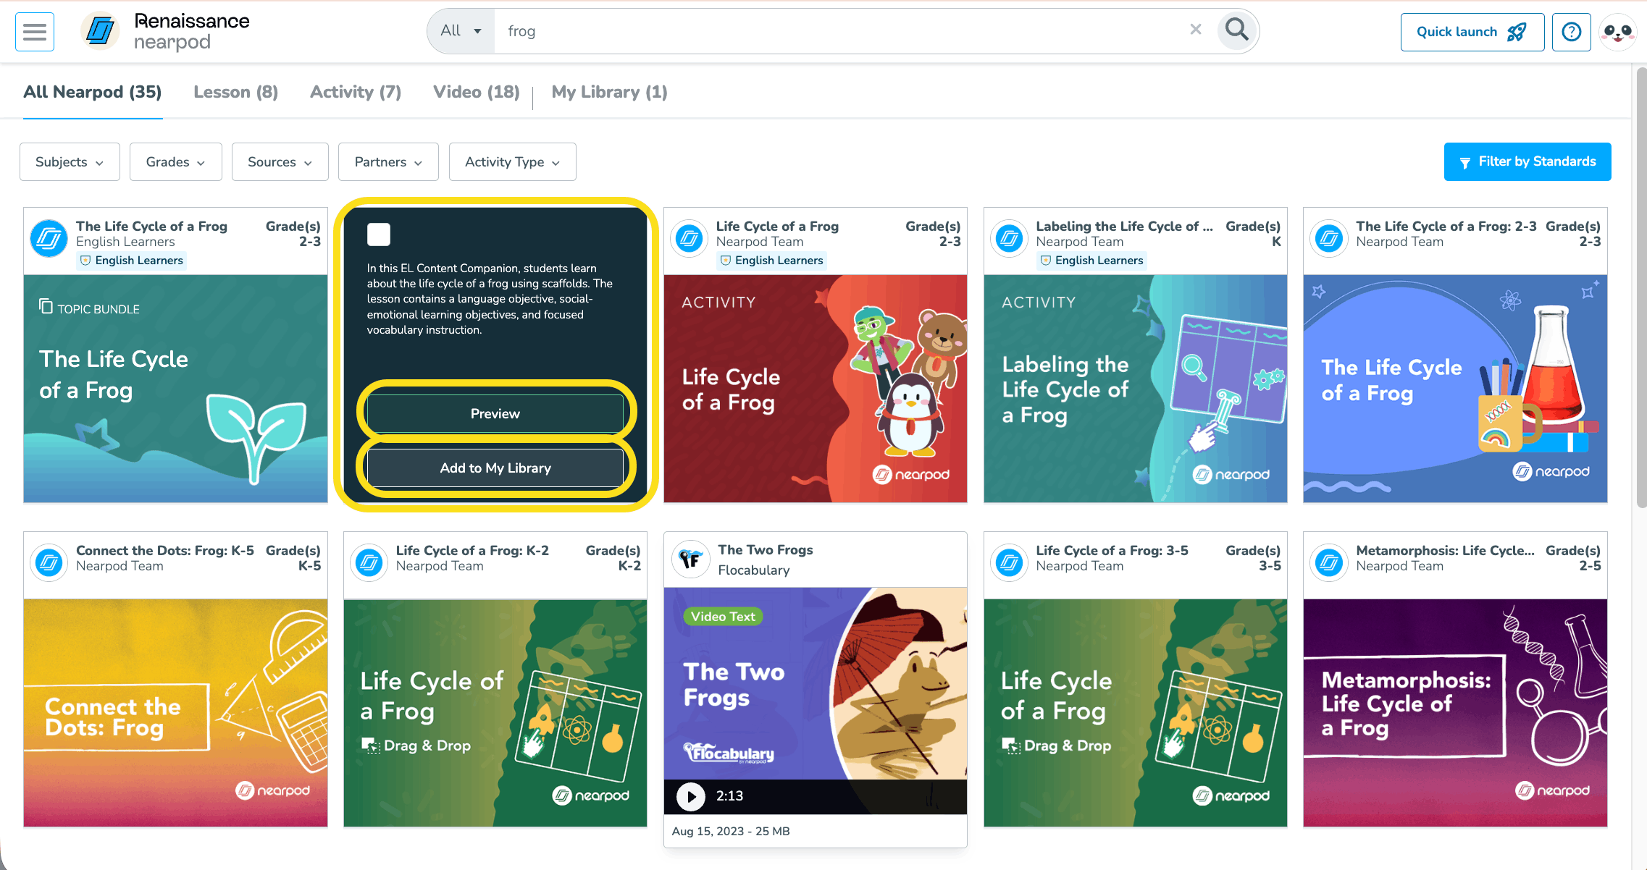The image size is (1647, 870).
Task: Switch to the Activity (7) tab
Action: click(356, 92)
